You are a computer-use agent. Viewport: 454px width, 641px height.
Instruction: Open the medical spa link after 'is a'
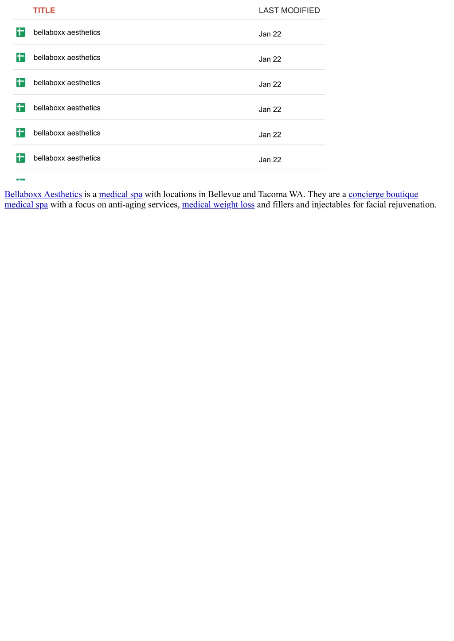[x=121, y=194]
